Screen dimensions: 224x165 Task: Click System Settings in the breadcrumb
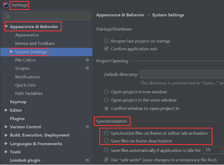click(x=168, y=15)
